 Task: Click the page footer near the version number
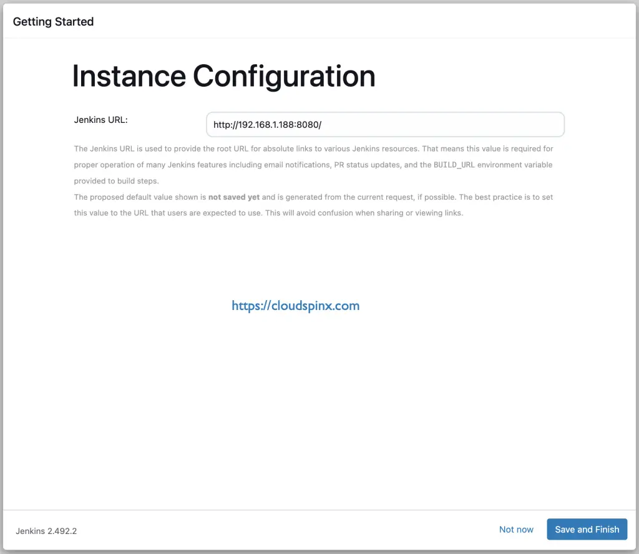pos(125,531)
